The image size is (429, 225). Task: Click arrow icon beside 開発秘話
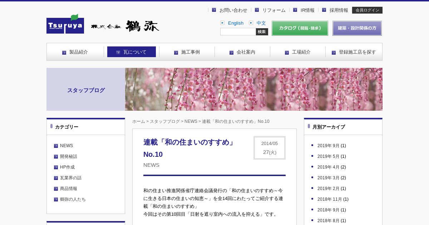tap(56, 156)
